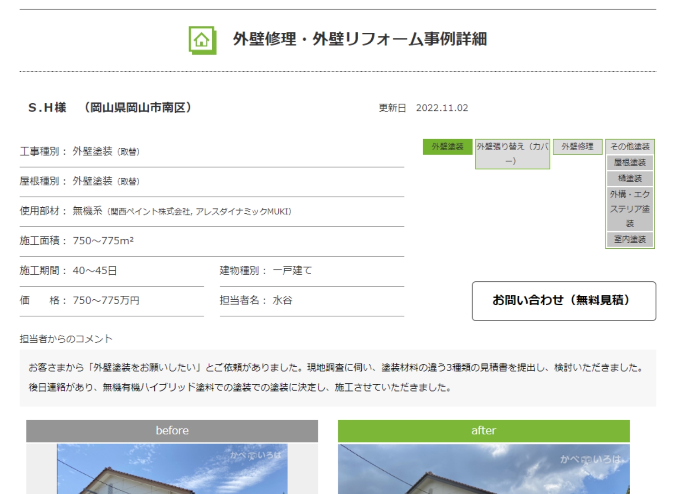Image resolution: width=682 pixels, height=494 pixels.
Task: Choose the 外壁修理 category tag
Action: tap(577, 147)
